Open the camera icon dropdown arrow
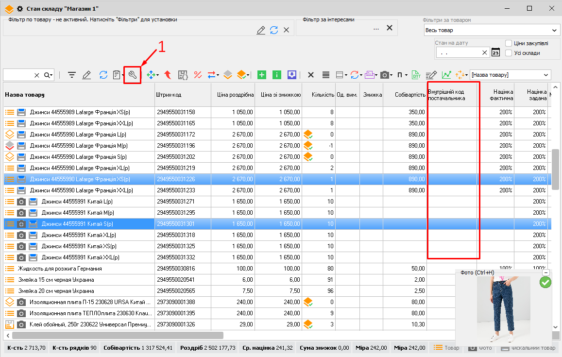 pos(391,75)
